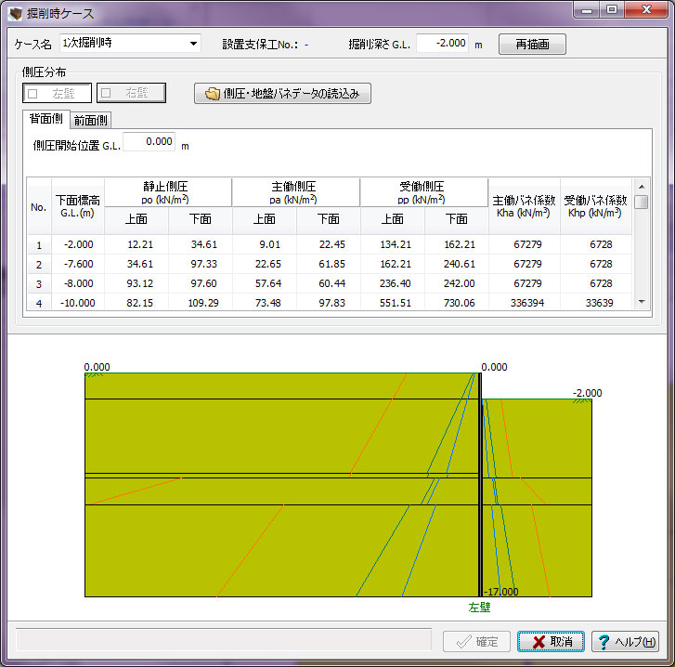This screenshot has width=675, height=667.
Task: Click the cell with value 57.64
Action: click(265, 283)
